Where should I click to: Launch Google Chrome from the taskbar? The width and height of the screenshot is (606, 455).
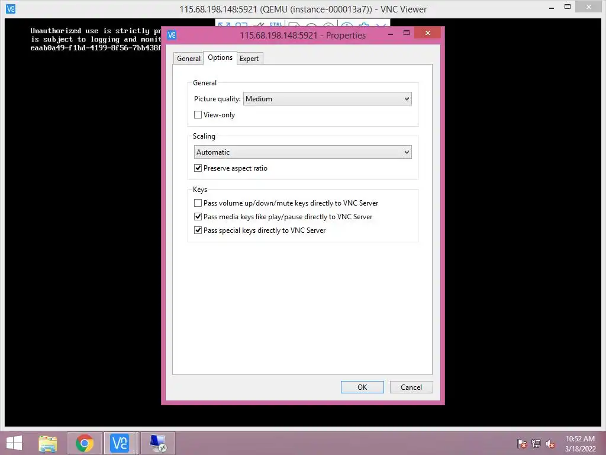[x=85, y=443]
